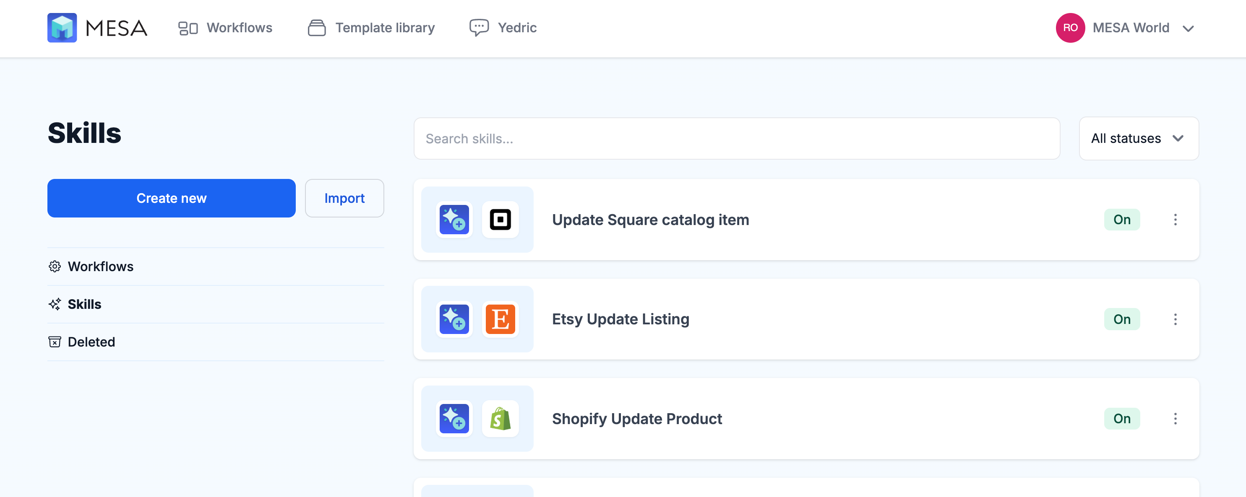Screen dimensions: 1246x497
Task: Open the Etsy Update Listing skill
Action: tap(620, 319)
